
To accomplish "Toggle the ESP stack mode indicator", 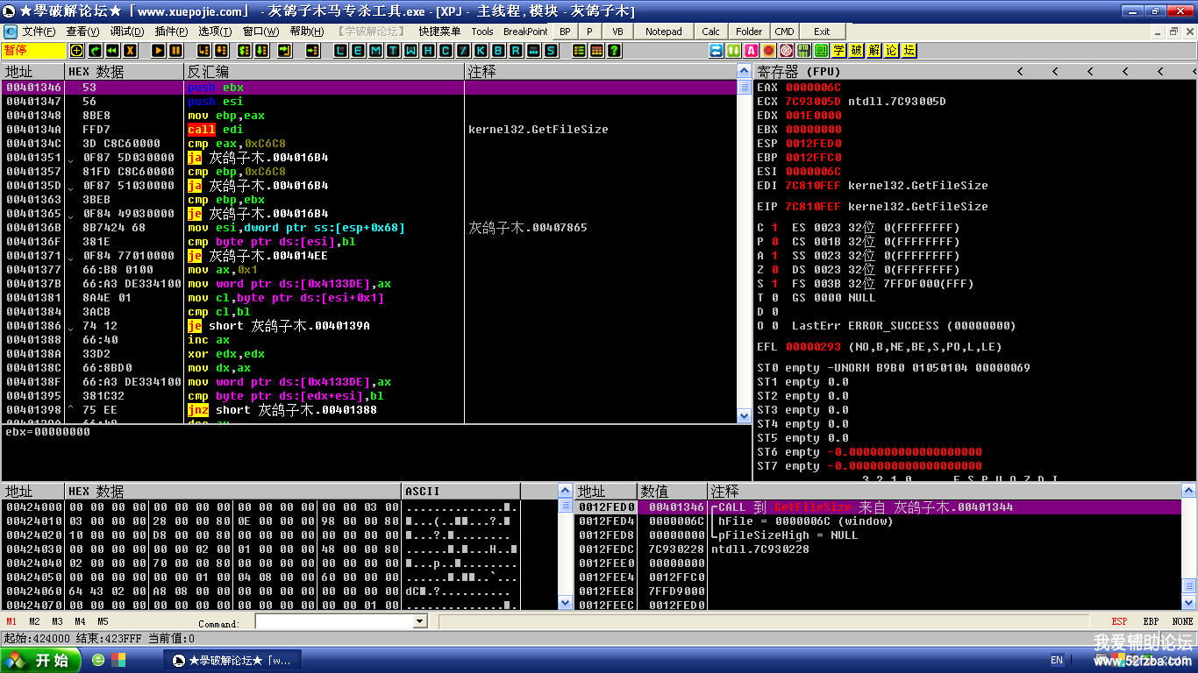I will (1119, 621).
